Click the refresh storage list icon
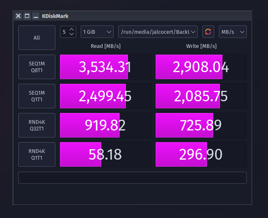 [208, 32]
